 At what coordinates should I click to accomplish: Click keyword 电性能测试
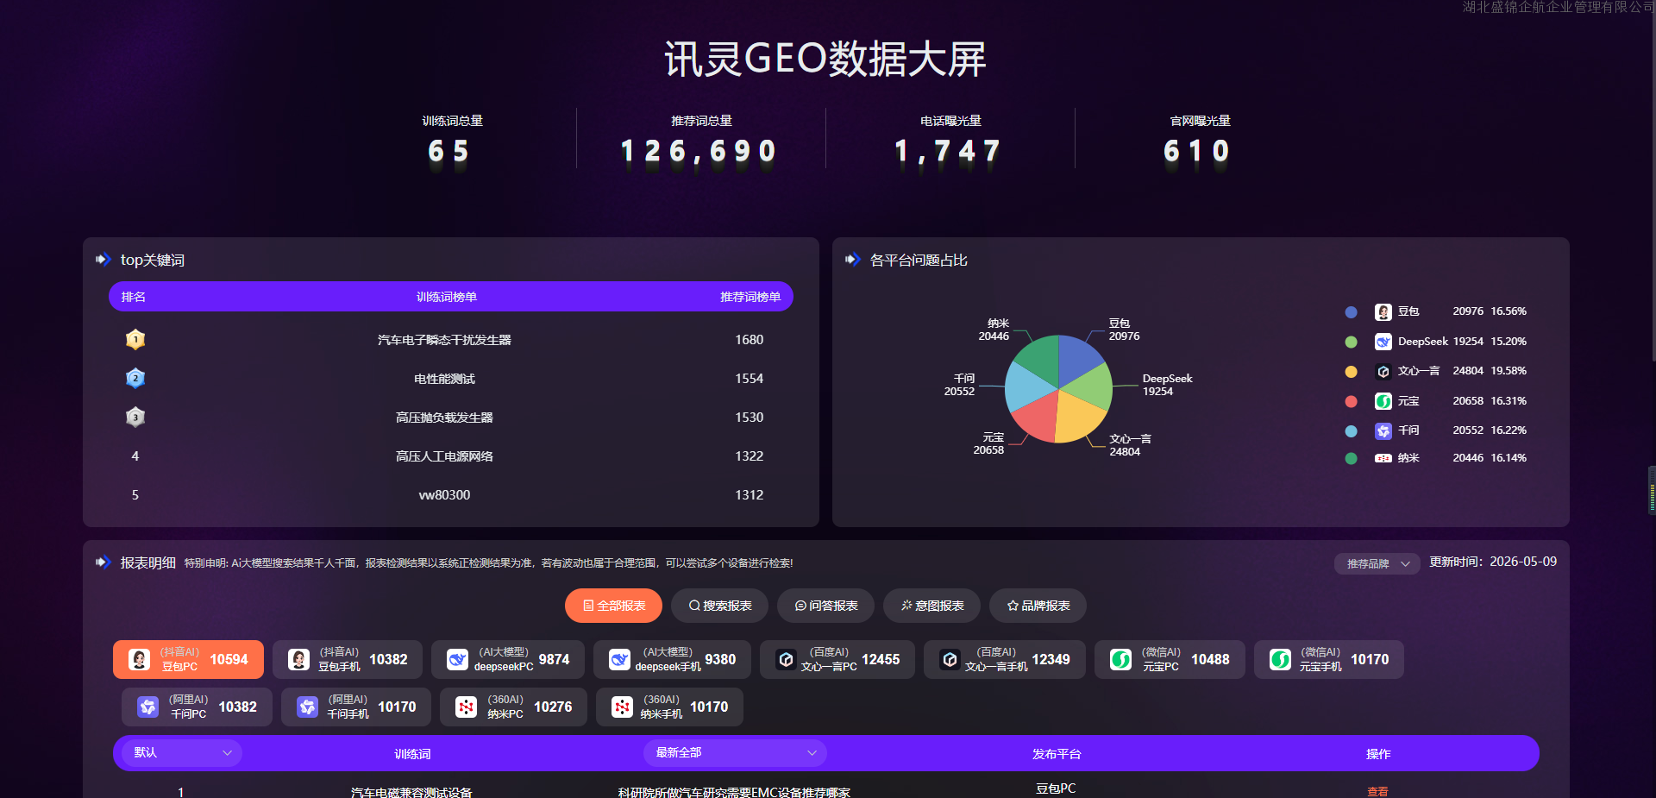pyautogui.click(x=444, y=379)
